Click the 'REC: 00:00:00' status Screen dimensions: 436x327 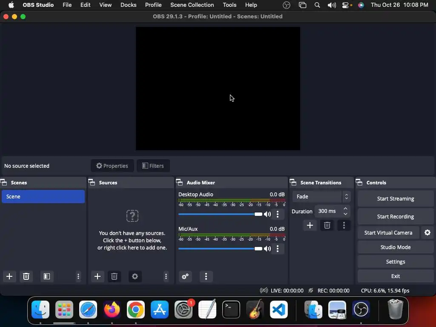[x=333, y=290]
